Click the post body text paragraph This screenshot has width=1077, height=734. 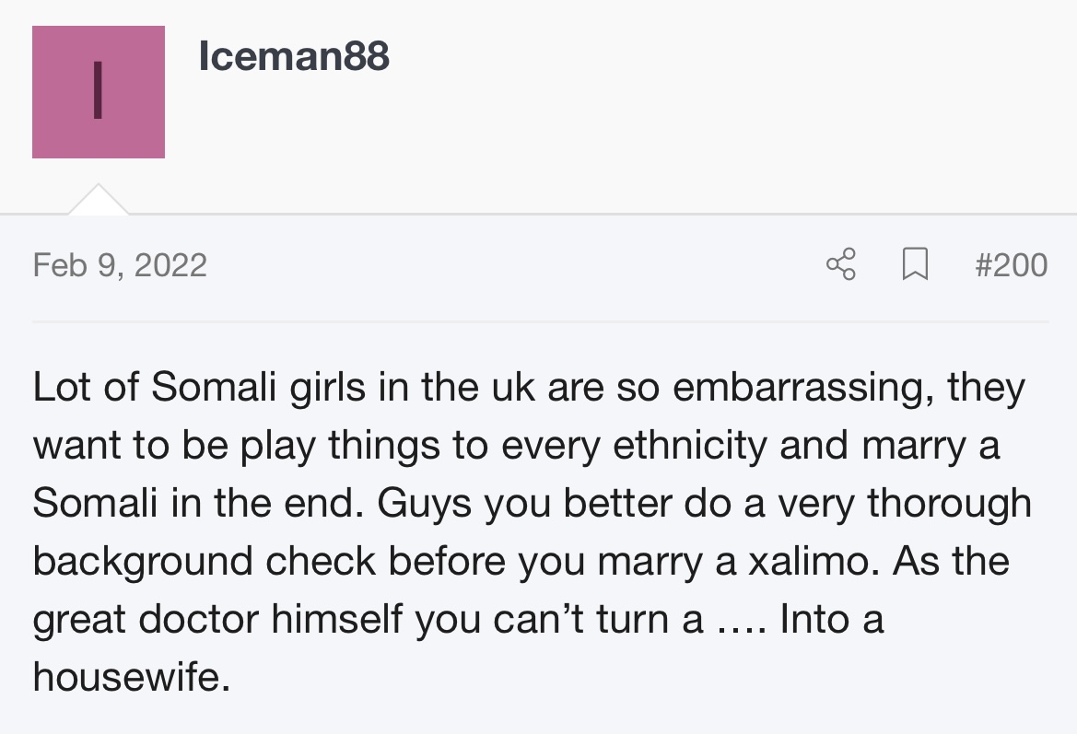pyautogui.click(x=533, y=531)
